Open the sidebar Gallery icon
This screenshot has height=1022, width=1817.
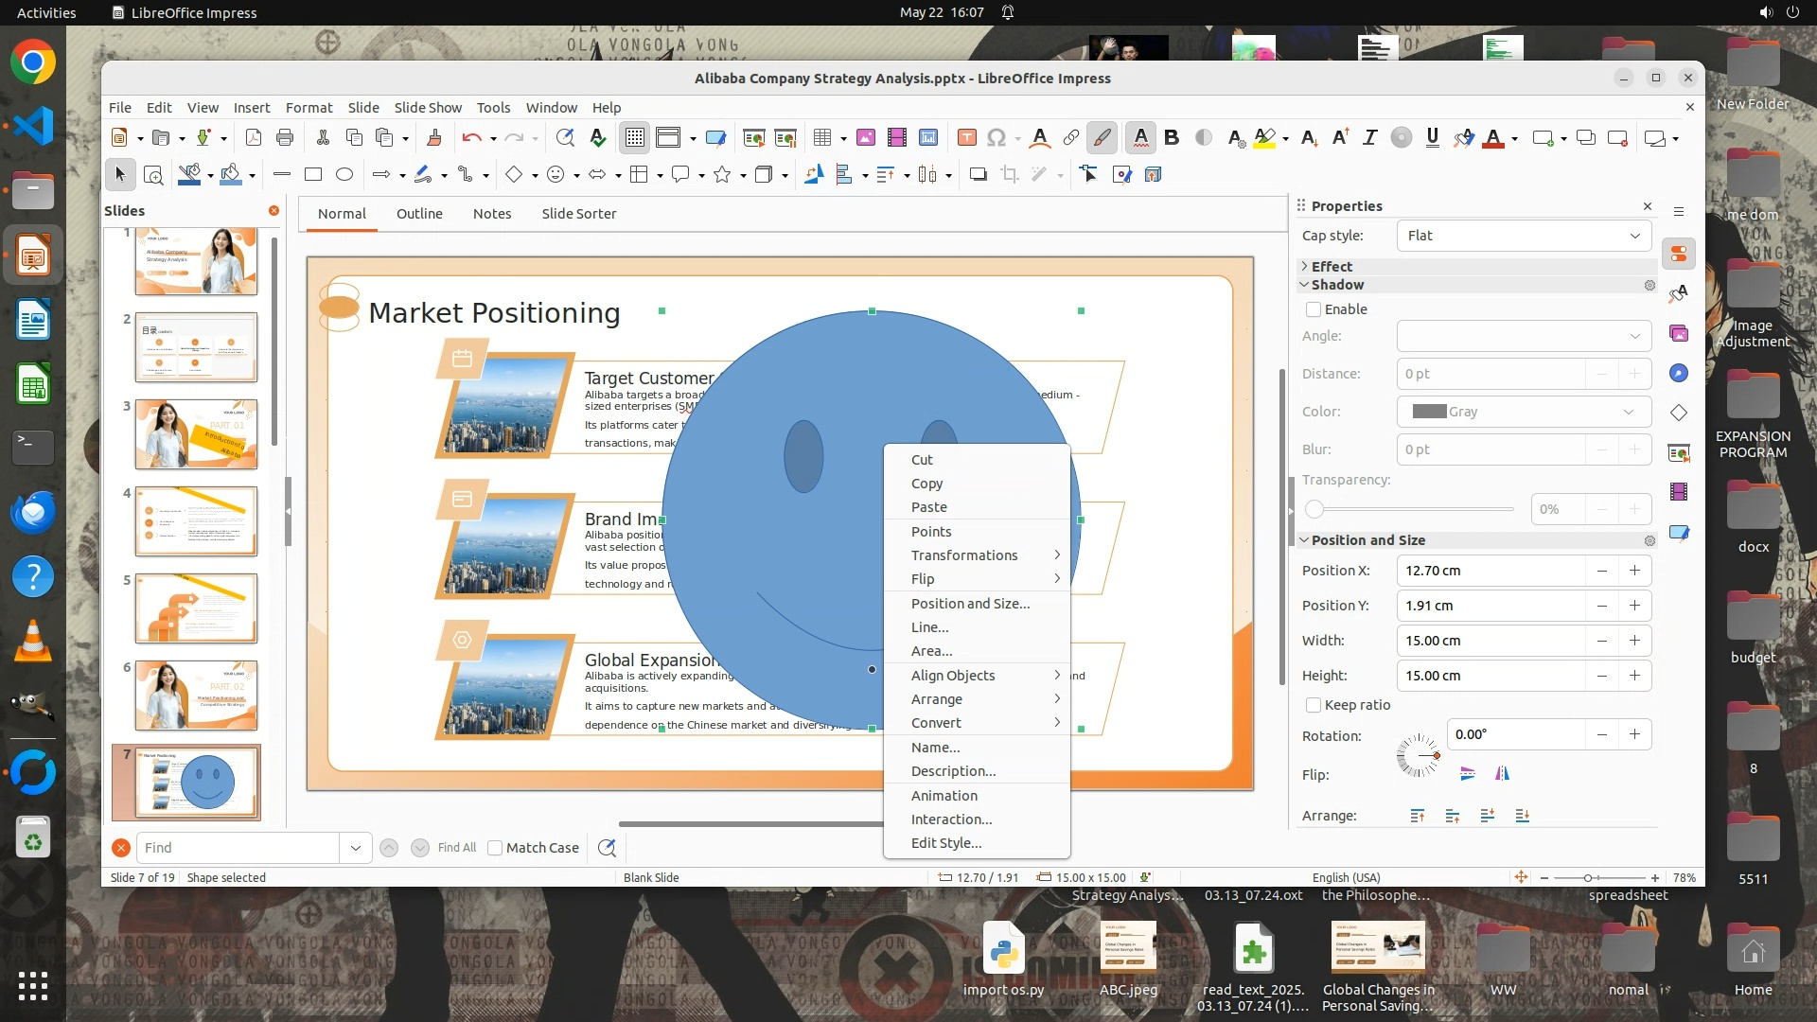pyautogui.click(x=1679, y=333)
